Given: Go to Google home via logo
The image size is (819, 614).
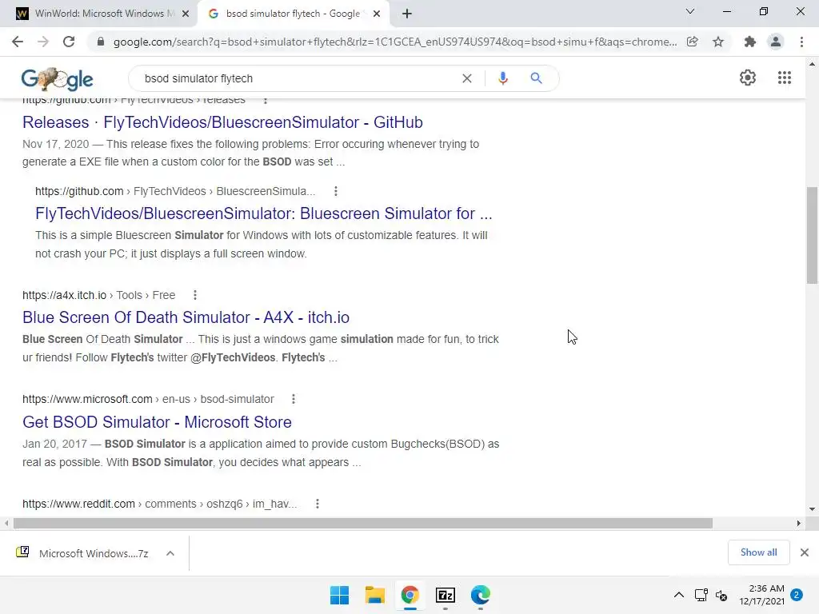Looking at the screenshot, I should click(57, 79).
